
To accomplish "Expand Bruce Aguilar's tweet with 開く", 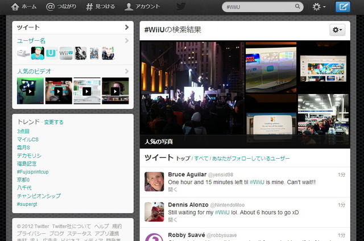I will click(172, 189).
